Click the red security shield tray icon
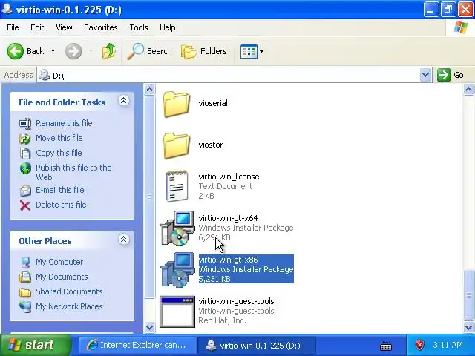This screenshot has height=356, width=475. click(x=419, y=345)
